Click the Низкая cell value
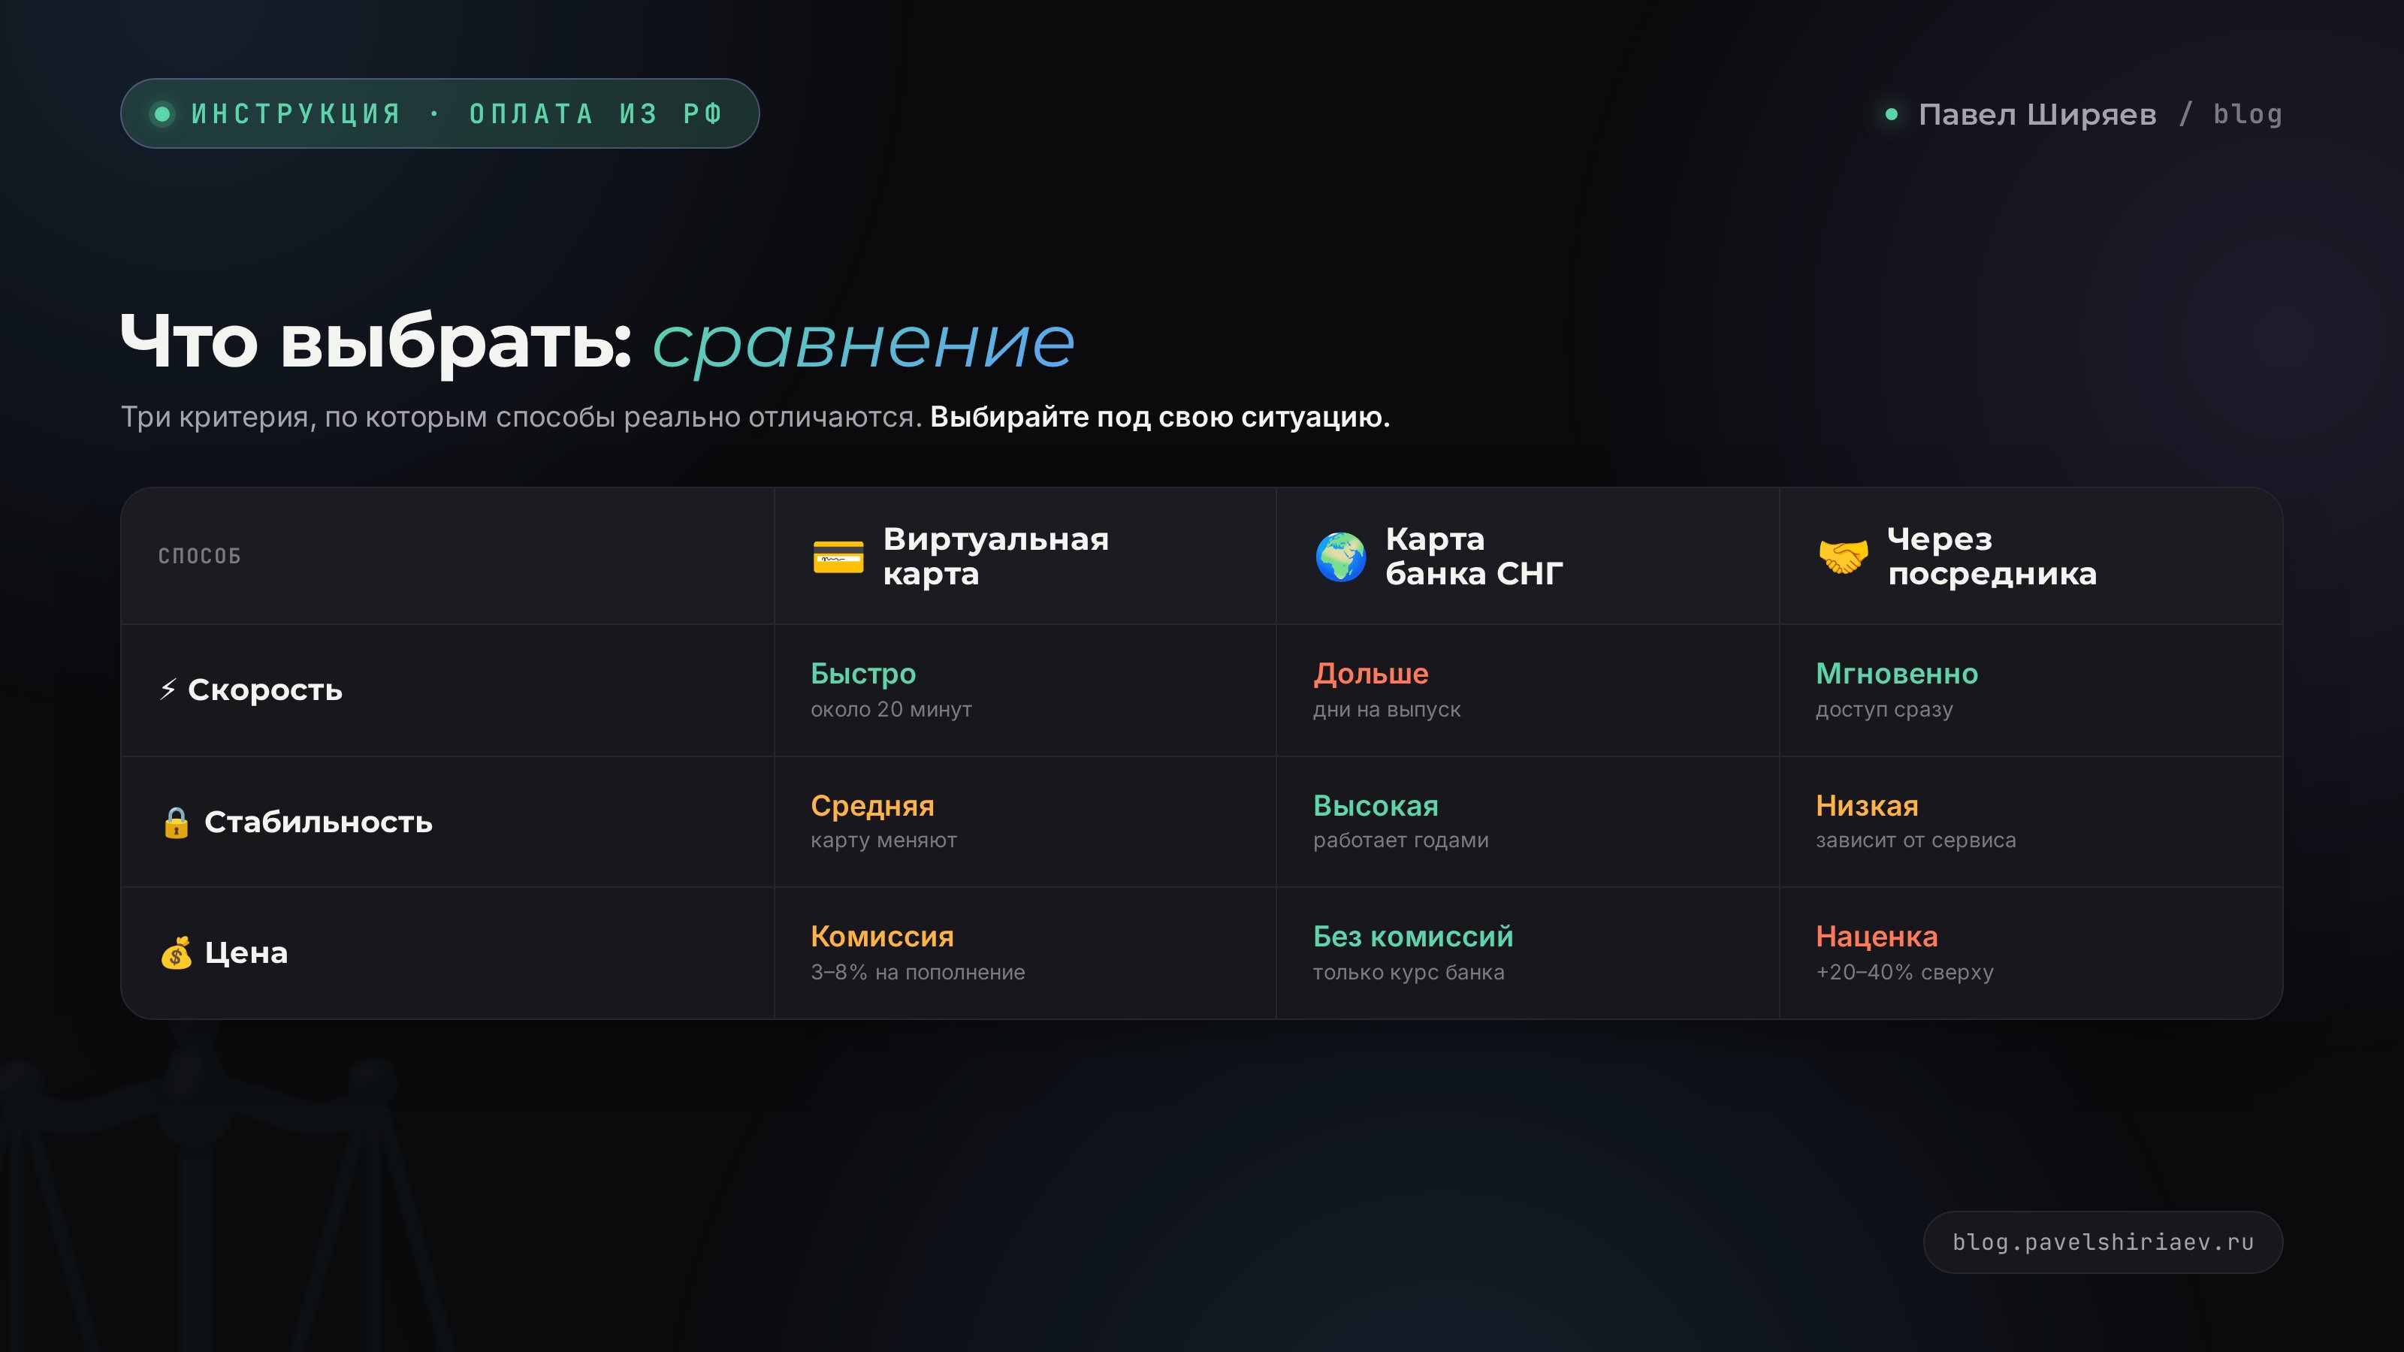2404x1352 pixels. point(1868,805)
